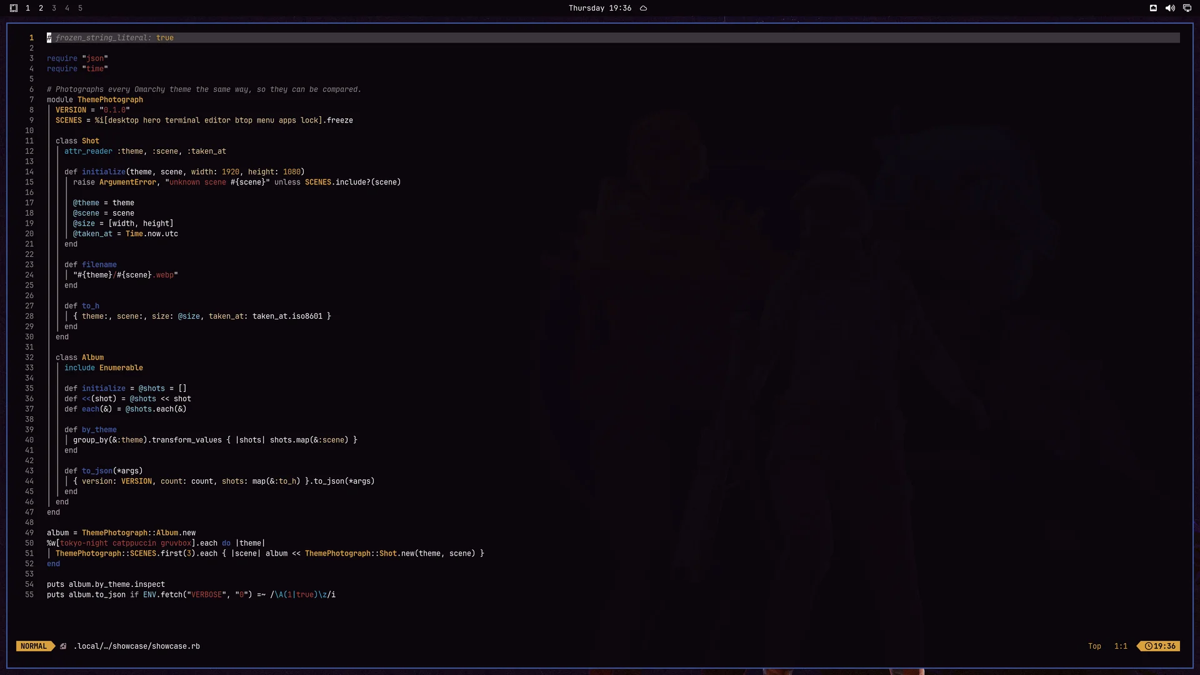1200x675 pixels.
Task: Click the 1:1 cursor position indicator
Action: pos(1121,646)
